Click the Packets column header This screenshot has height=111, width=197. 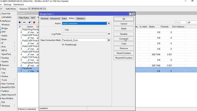(166, 27)
